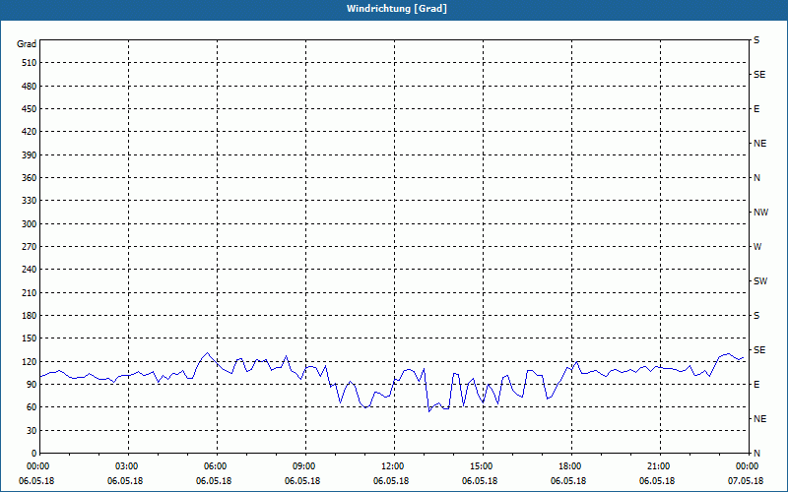Select the 240 y-axis tick label
Image resolution: width=788 pixels, height=492 pixels.
[x=30, y=270]
